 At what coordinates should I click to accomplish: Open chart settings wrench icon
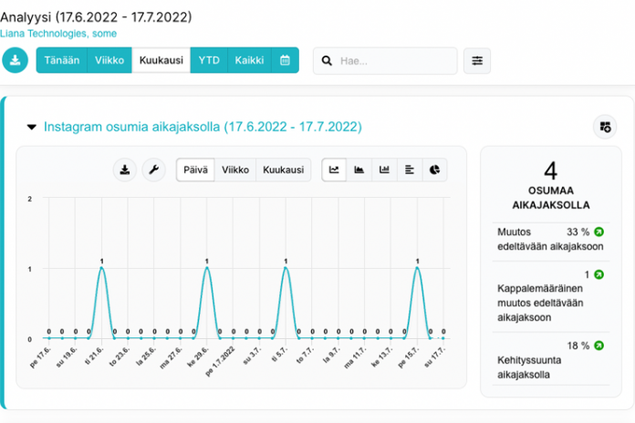coord(153,170)
